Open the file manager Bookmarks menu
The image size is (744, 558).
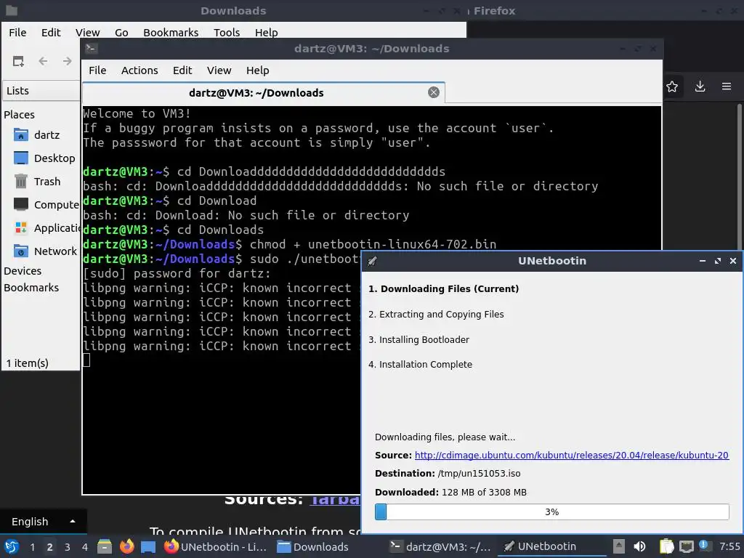pyautogui.click(x=171, y=32)
